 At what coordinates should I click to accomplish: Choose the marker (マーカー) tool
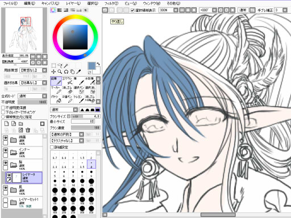click(56, 90)
